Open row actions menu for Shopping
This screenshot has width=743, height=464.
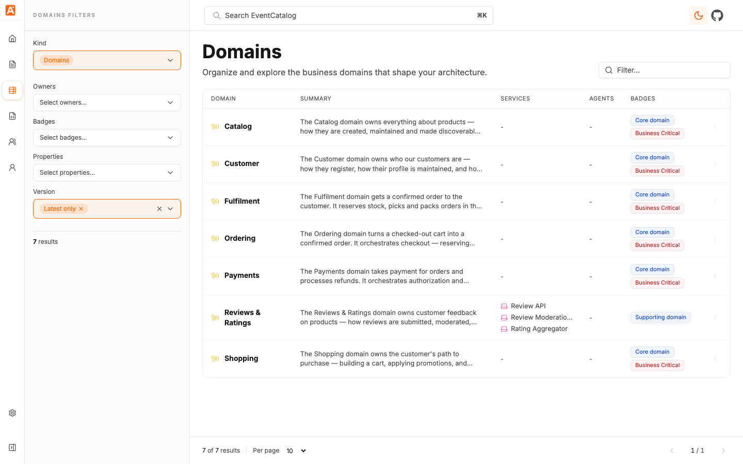(x=715, y=359)
